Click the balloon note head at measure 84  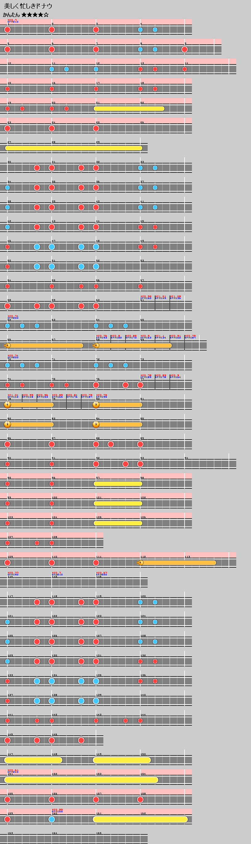96,424
